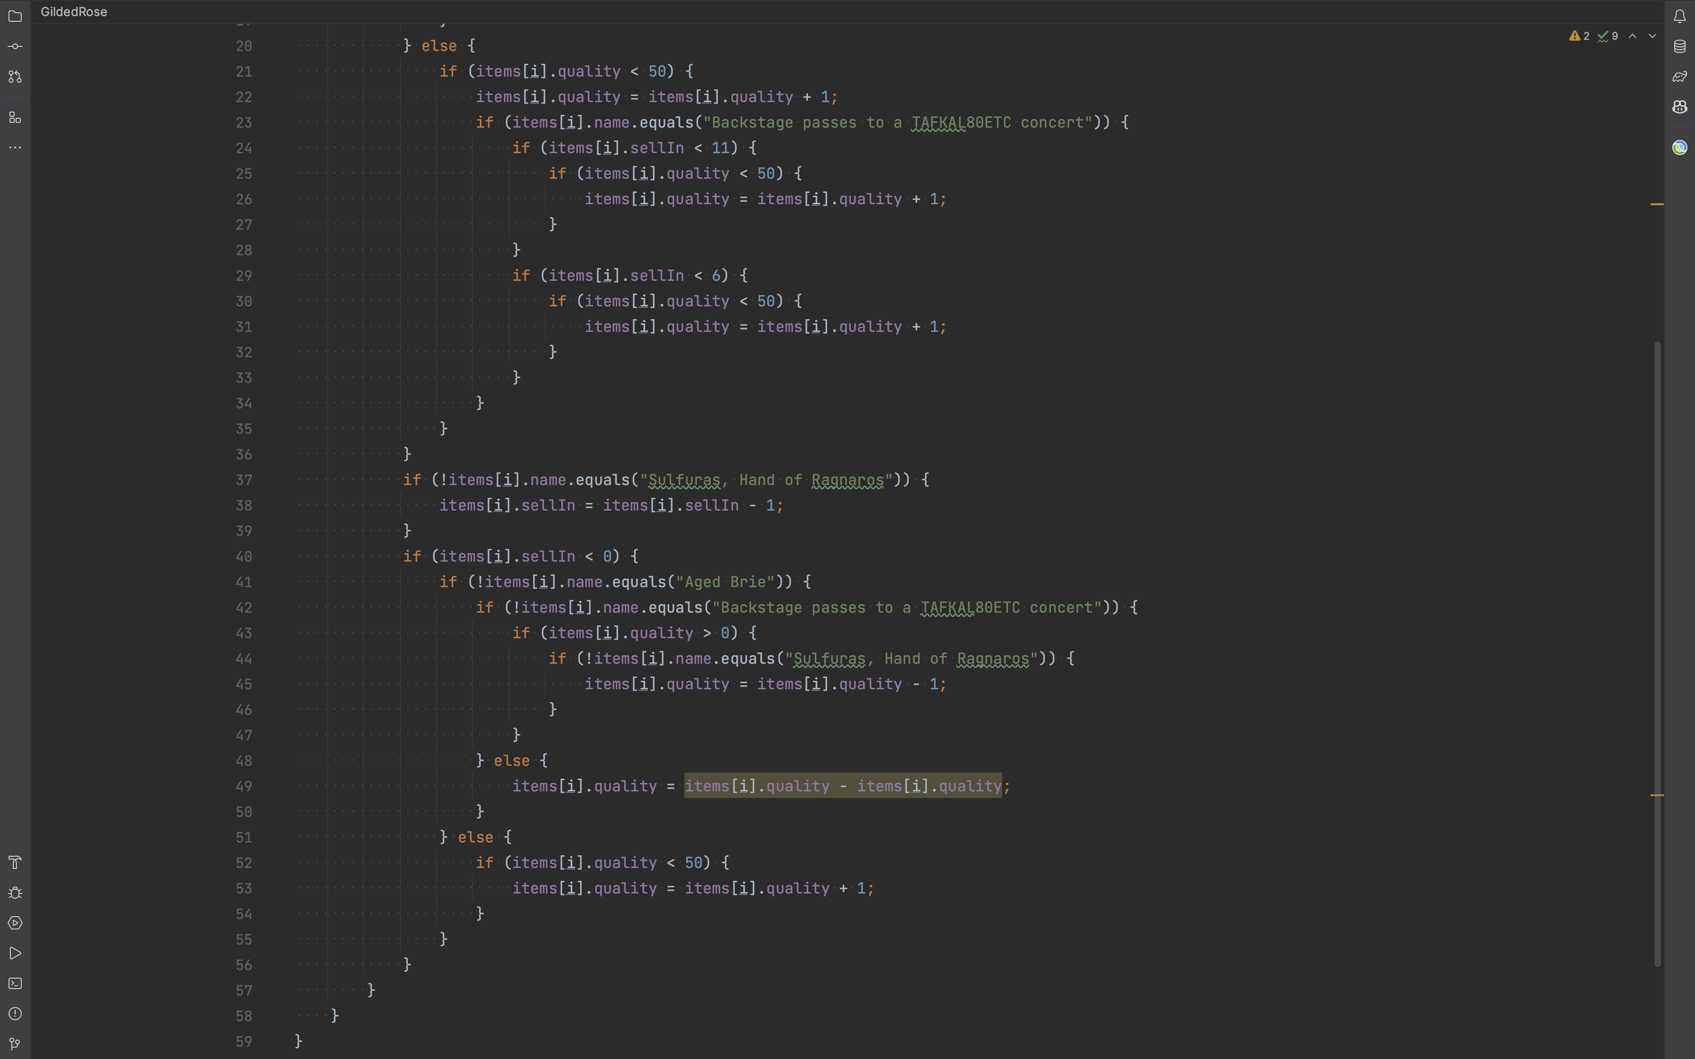The width and height of the screenshot is (1695, 1059).
Task: Open the Pull Requests panel
Action: coord(16,77)
